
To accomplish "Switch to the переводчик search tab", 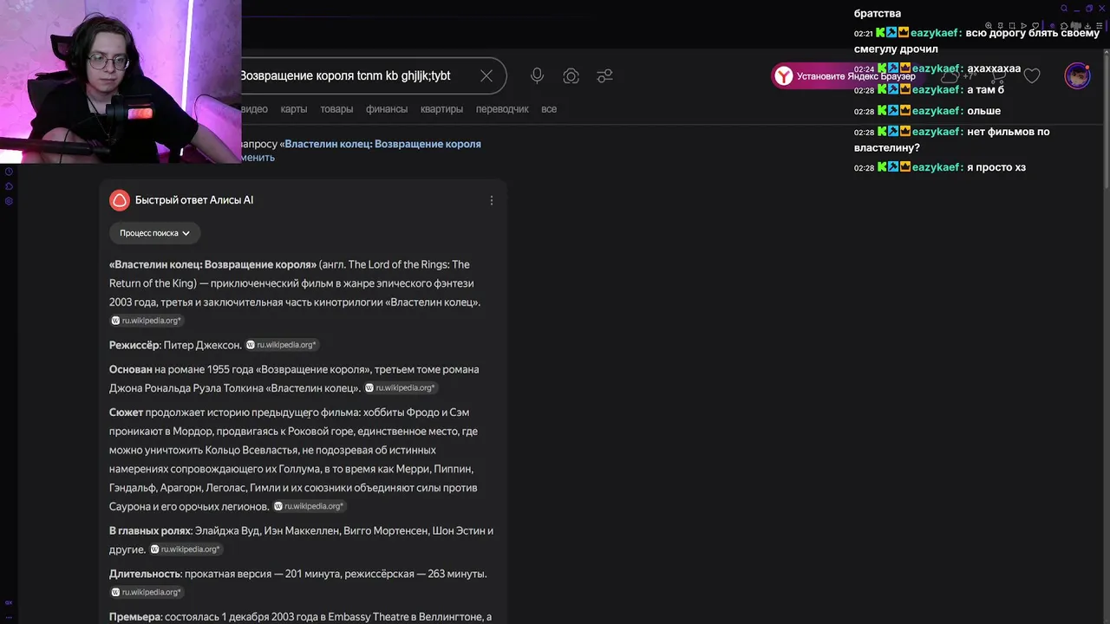I will tap(502, 109).
